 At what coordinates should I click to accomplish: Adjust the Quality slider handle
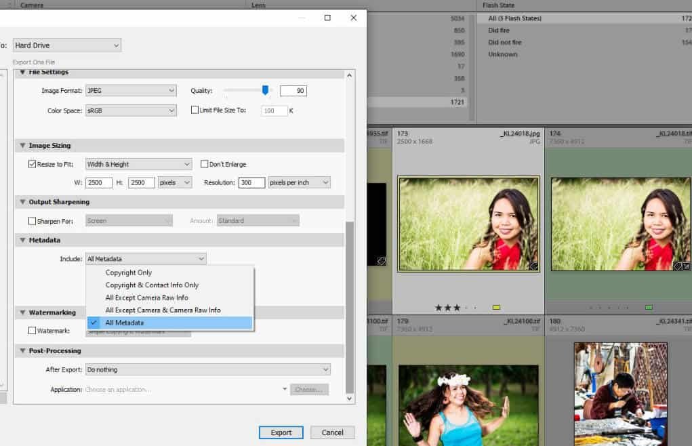(265, 90)
